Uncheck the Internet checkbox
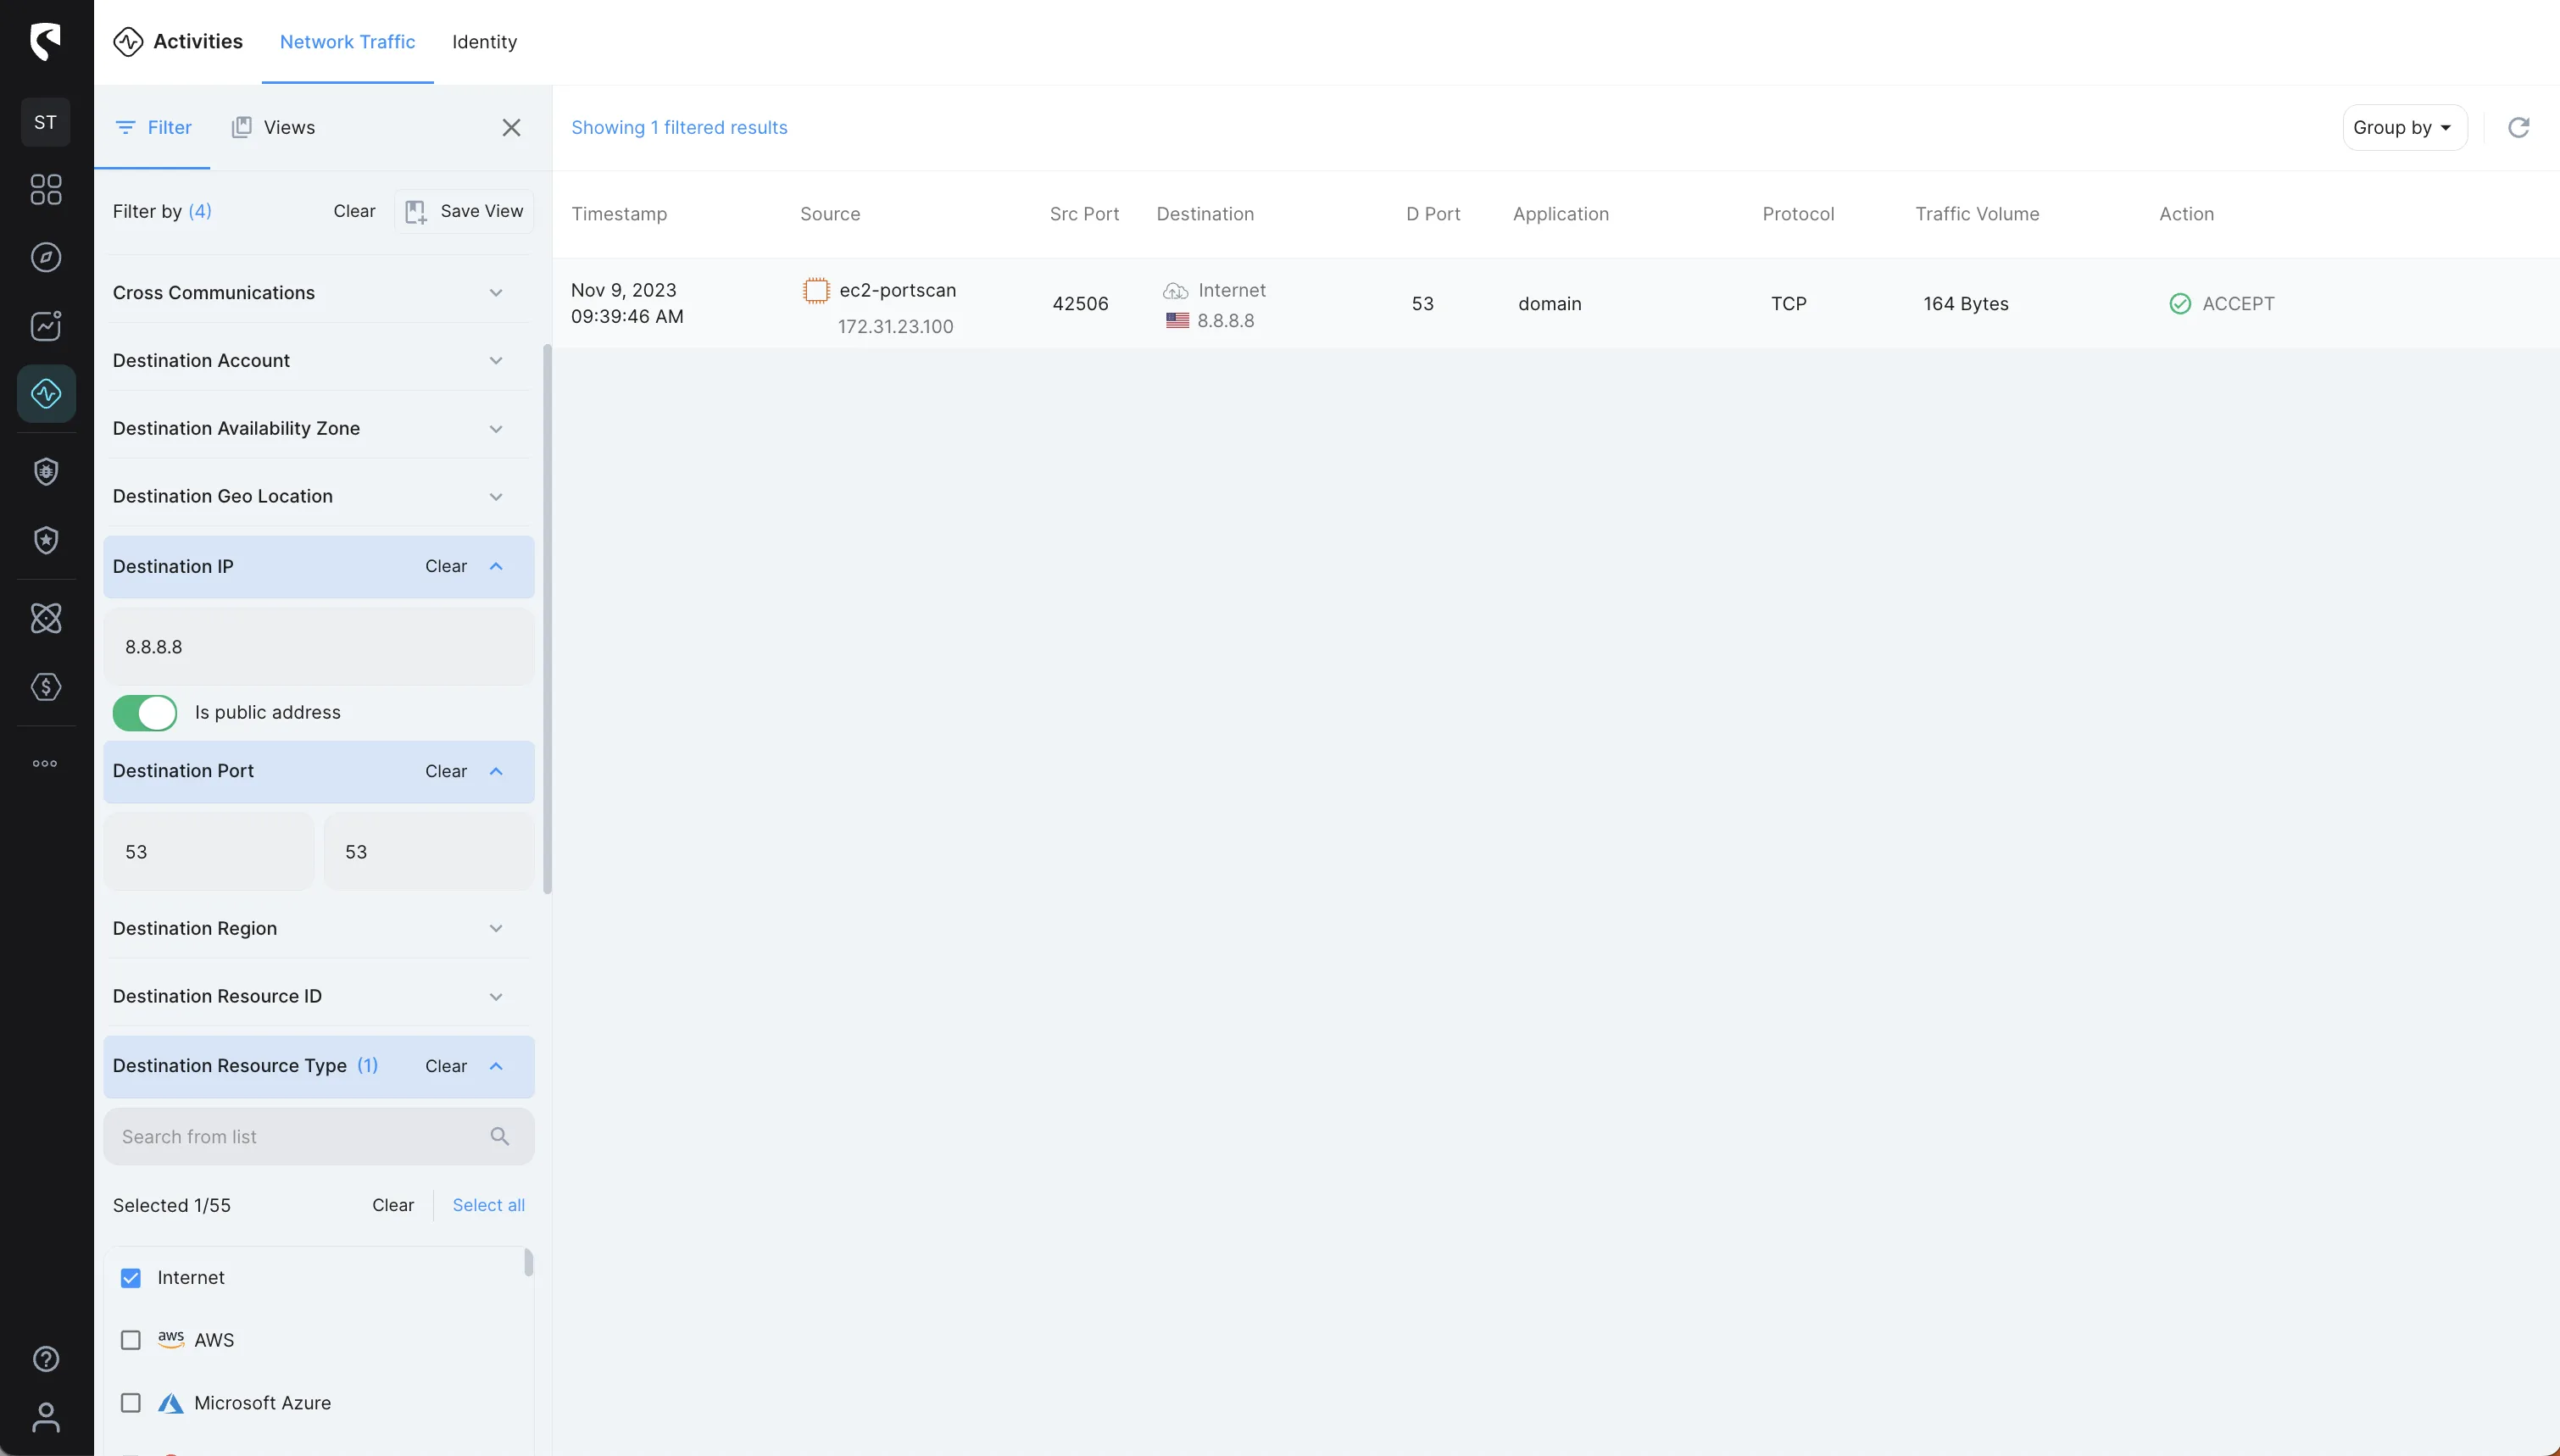The width and height of the screenshot is (2560, 1456). pyautogui.click(x=130, y=1277)
